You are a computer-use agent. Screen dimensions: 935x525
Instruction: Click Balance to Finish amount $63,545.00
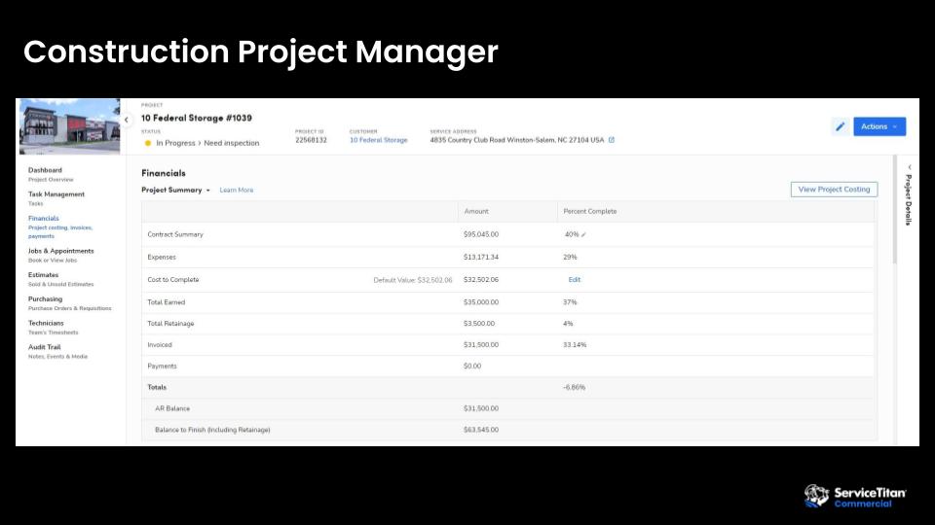click(480, 430)
